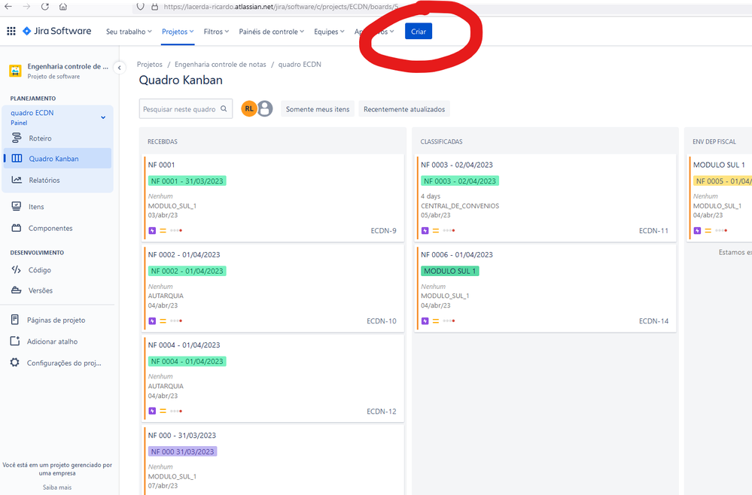
Task: Click issue type icon on ECDN-11
Action: (x=425, y=230)
